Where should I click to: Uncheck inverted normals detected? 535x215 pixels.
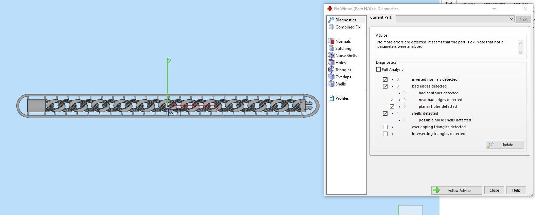coord(385,79)
